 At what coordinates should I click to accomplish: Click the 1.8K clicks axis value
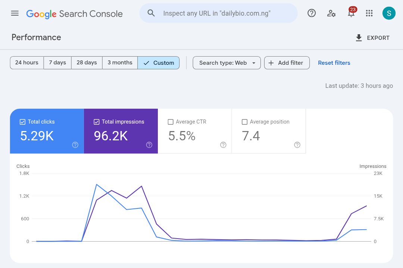tap(24, 173)
